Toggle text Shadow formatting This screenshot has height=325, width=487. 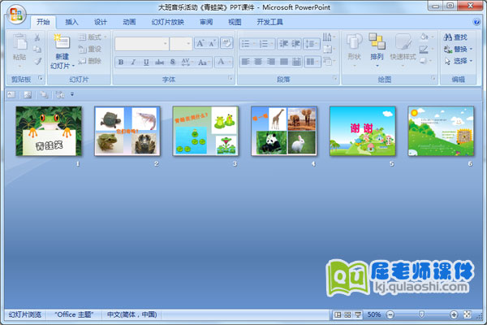tap(173, 63)
